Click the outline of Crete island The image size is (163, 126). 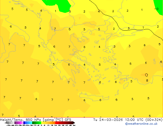point(94,96)
